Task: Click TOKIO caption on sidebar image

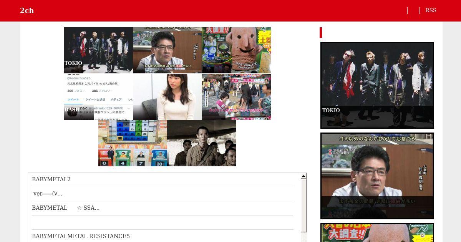Action: click(331, 110)
